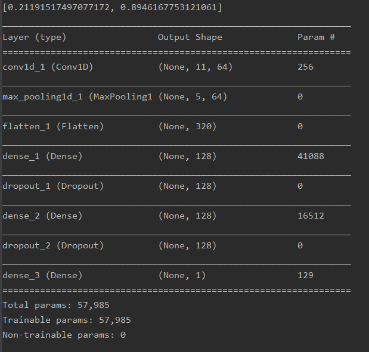The image size is (369, 352).
Task: Click the dropout_1 (Dropout) layer name
Action: pyautogui.click(x=53, y=186)
